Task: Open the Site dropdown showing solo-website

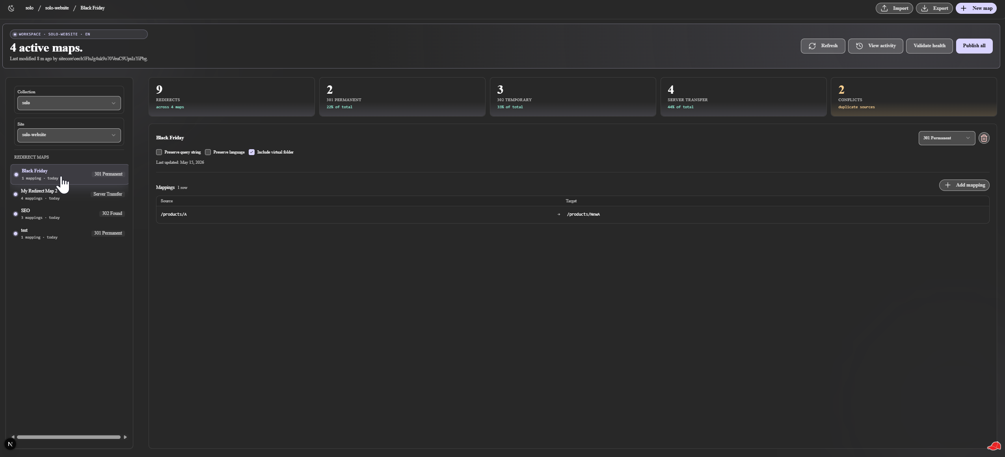Action: (x=69, y=135)
